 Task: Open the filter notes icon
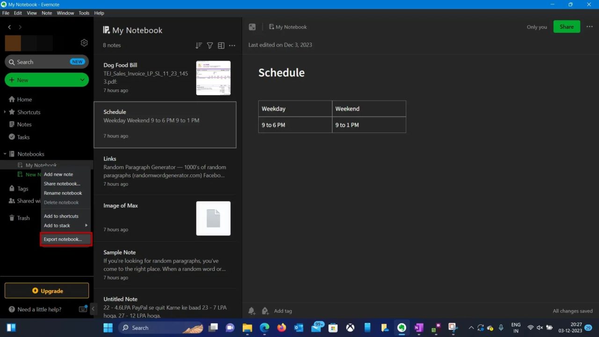210,45
